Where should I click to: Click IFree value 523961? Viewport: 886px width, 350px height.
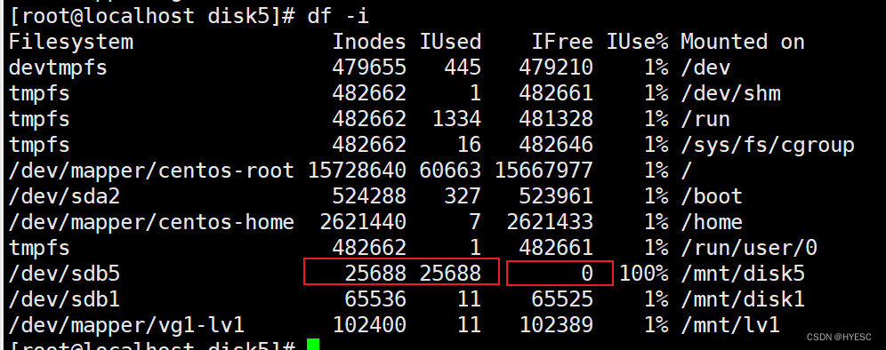click(556, 196)
